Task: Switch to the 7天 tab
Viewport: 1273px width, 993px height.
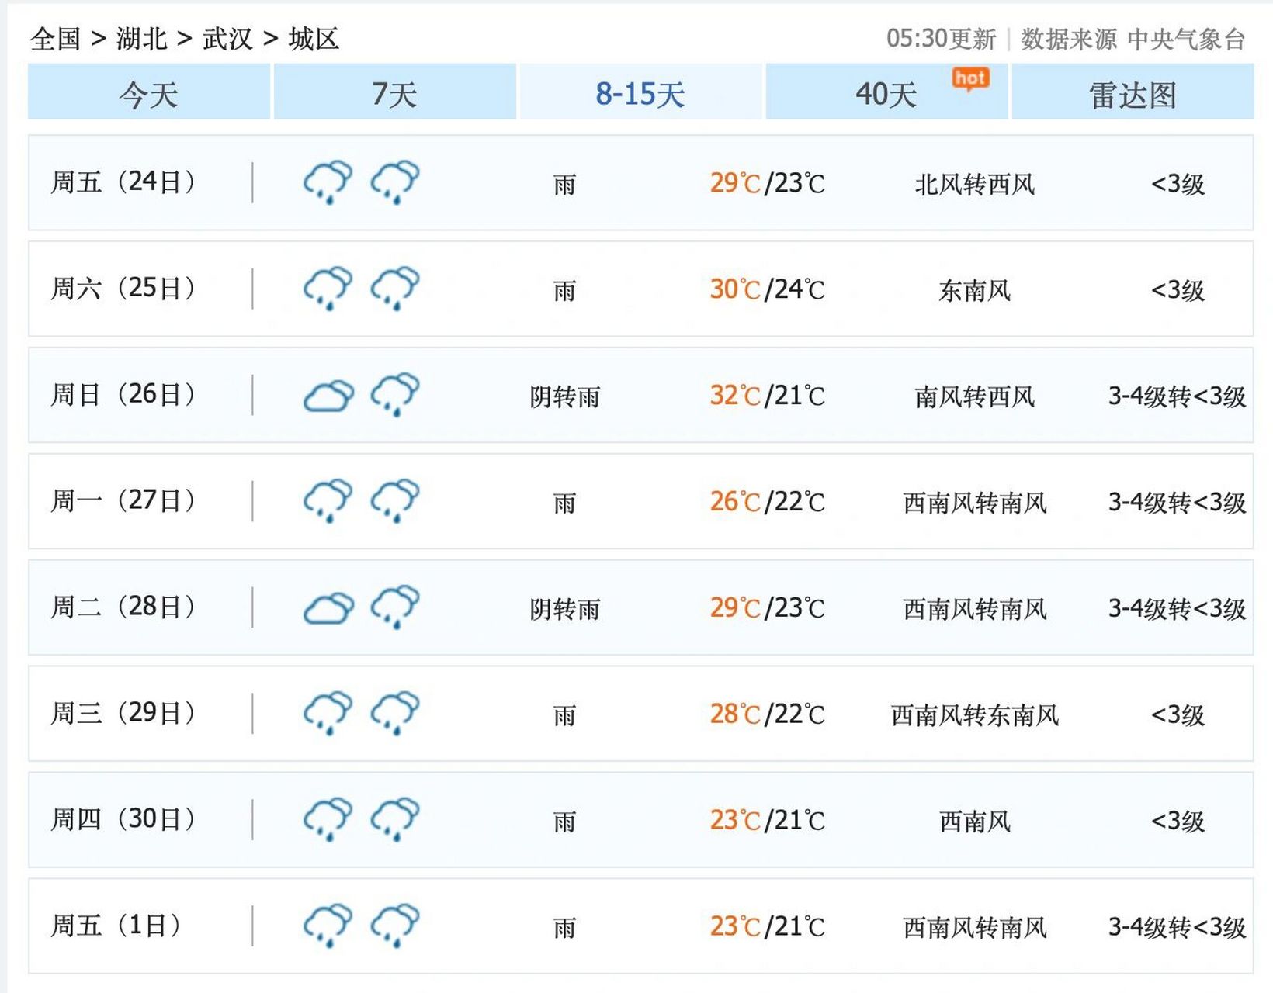Action: [394, 96]
